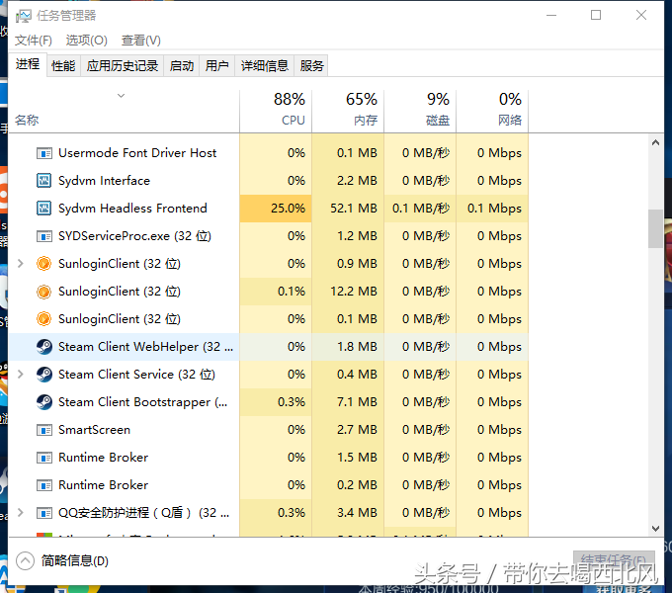Click the Steam Client Bootstrapper icon

[44, 402]
